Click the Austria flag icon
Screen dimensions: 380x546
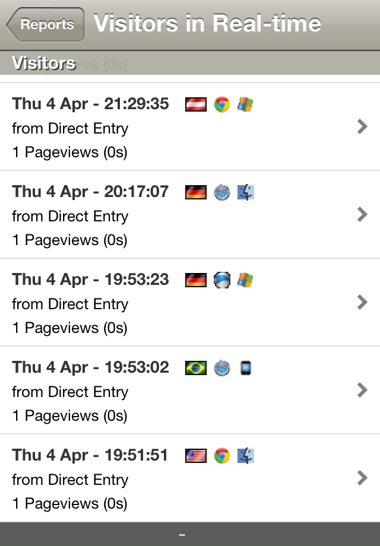[x=196, y=105]
